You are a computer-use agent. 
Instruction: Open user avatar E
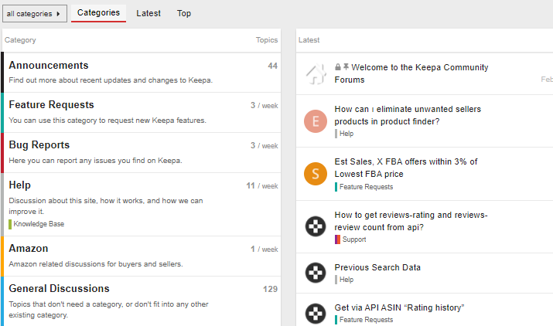point(316,121)
